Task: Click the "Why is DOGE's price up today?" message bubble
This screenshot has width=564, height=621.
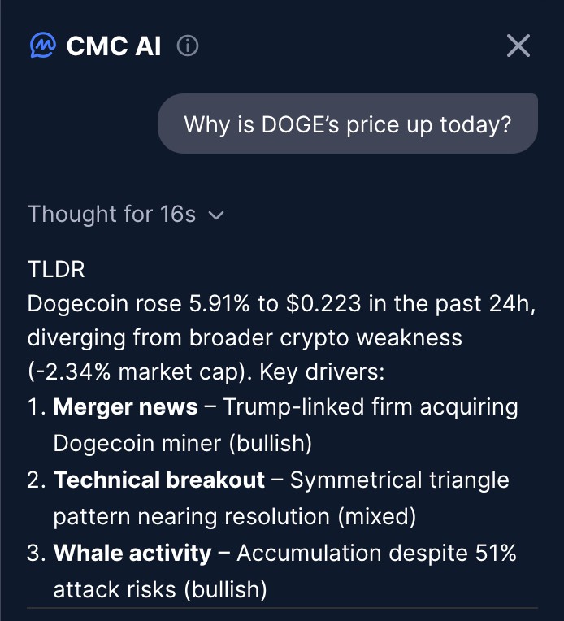Action: pos(347,124)
